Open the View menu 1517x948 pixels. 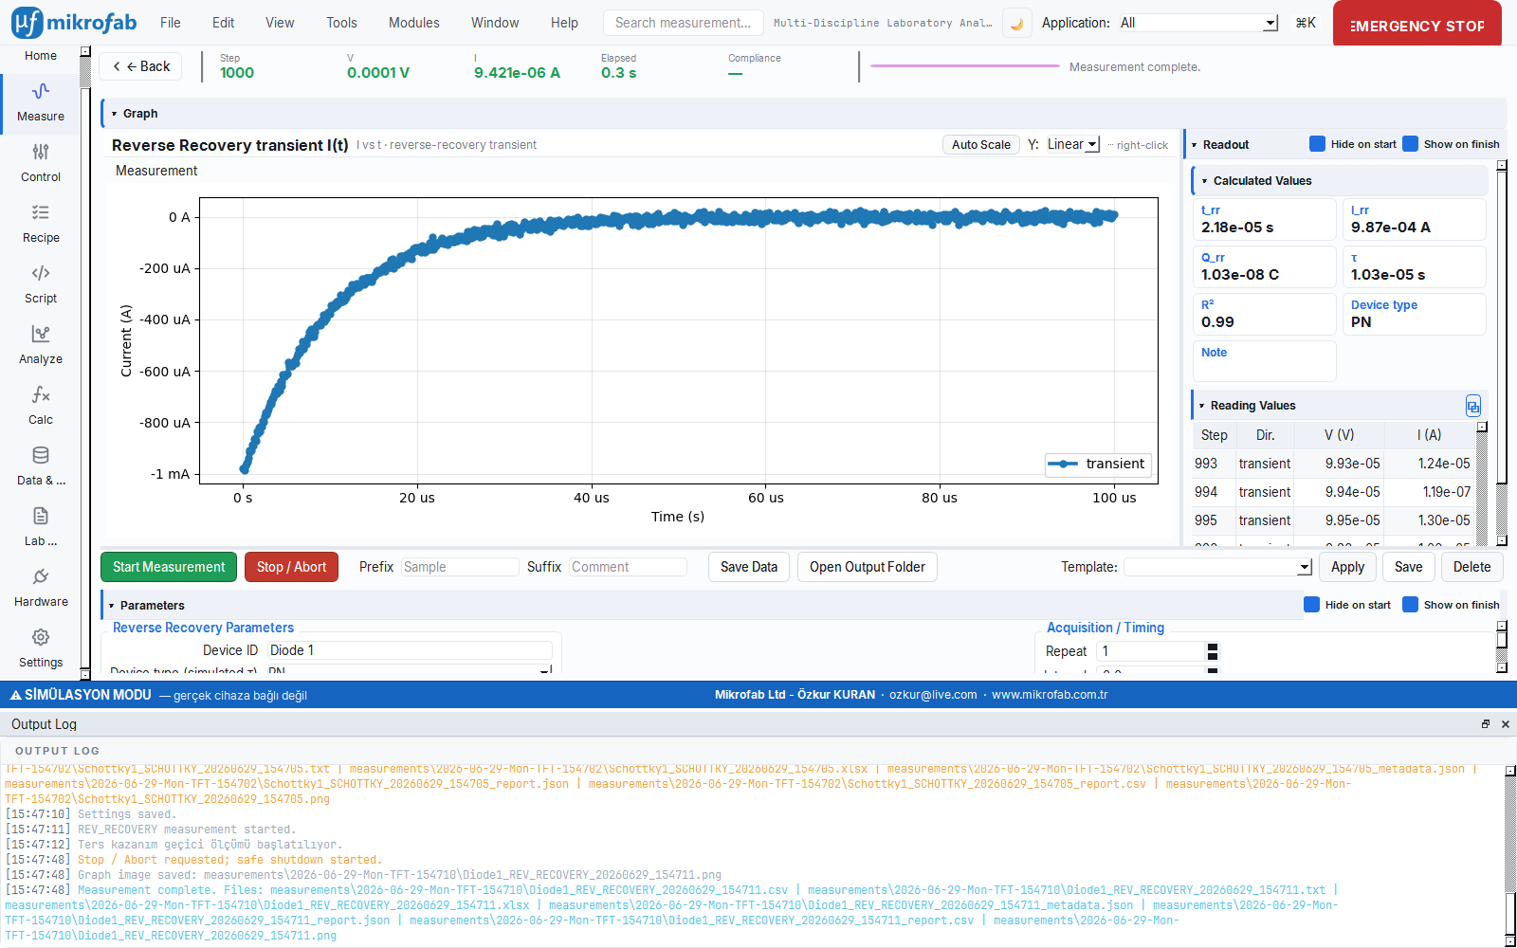[280, 23]
